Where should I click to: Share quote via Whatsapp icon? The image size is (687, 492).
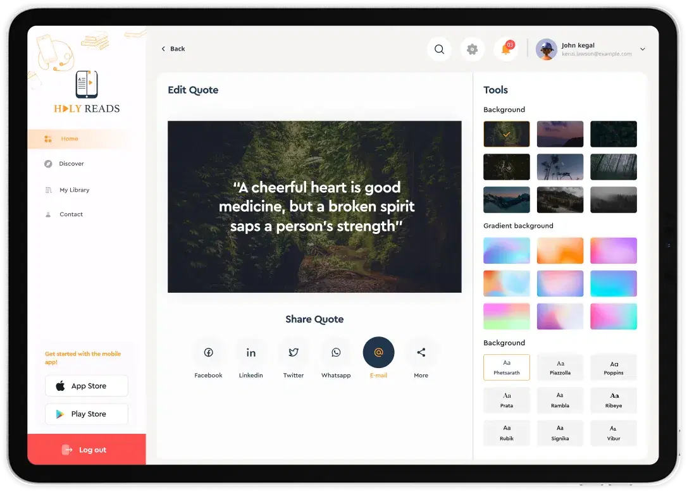coord(336,352)
